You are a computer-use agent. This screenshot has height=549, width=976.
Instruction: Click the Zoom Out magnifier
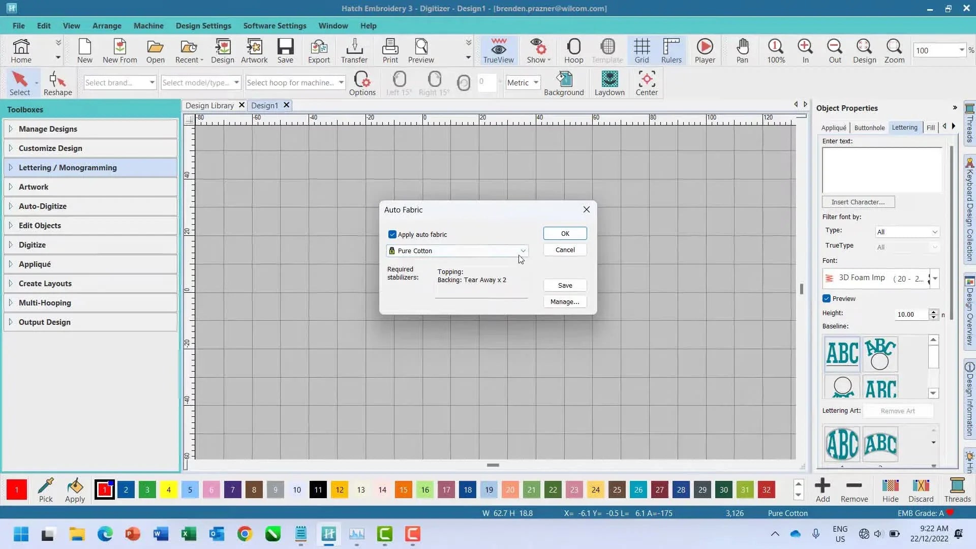[x=835, y=50]
